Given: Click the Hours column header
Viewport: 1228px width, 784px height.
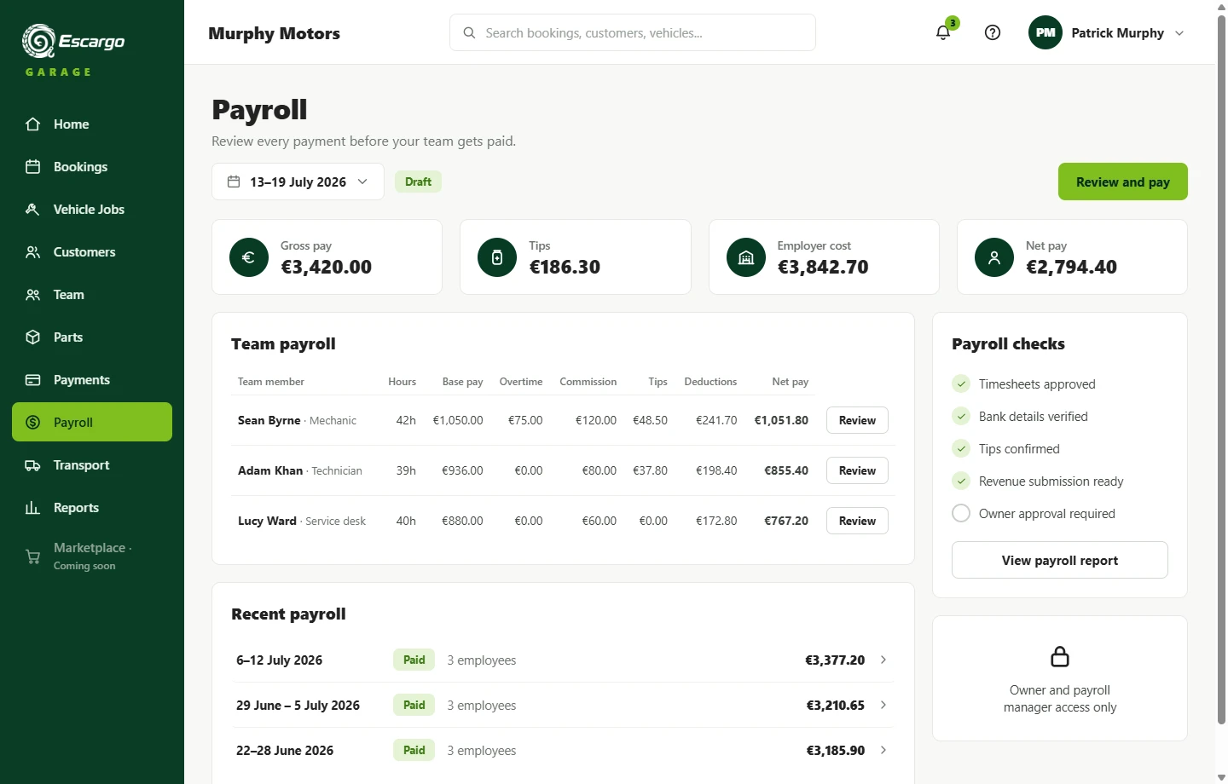Looking at the screenshot, I should (x=402, y=382).
